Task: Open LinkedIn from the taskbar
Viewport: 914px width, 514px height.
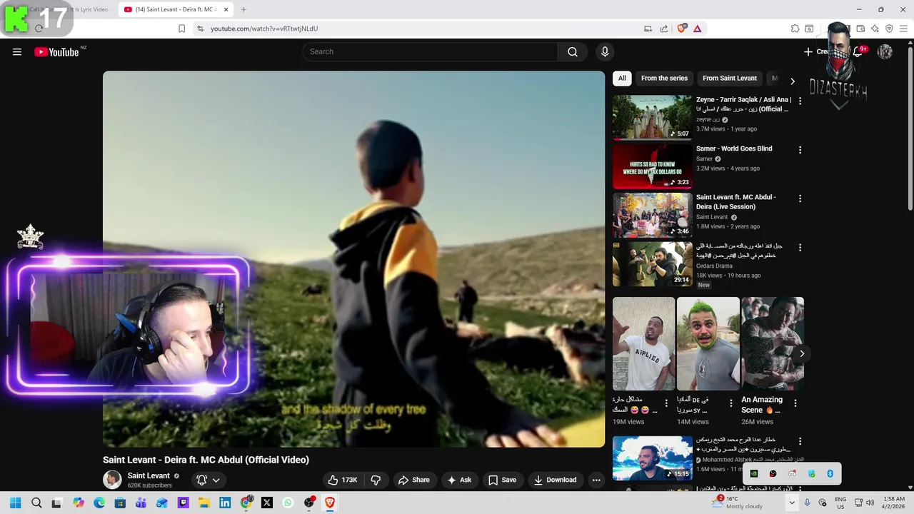Action: [225, 503]
